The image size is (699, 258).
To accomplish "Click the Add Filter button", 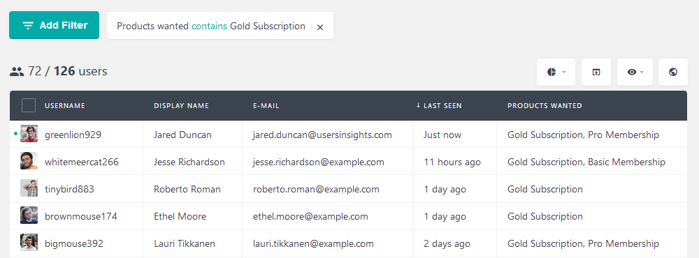I will coord(54,25).
